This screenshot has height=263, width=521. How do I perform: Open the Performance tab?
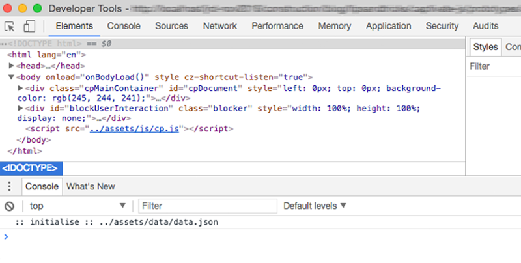tap(277, 26)
